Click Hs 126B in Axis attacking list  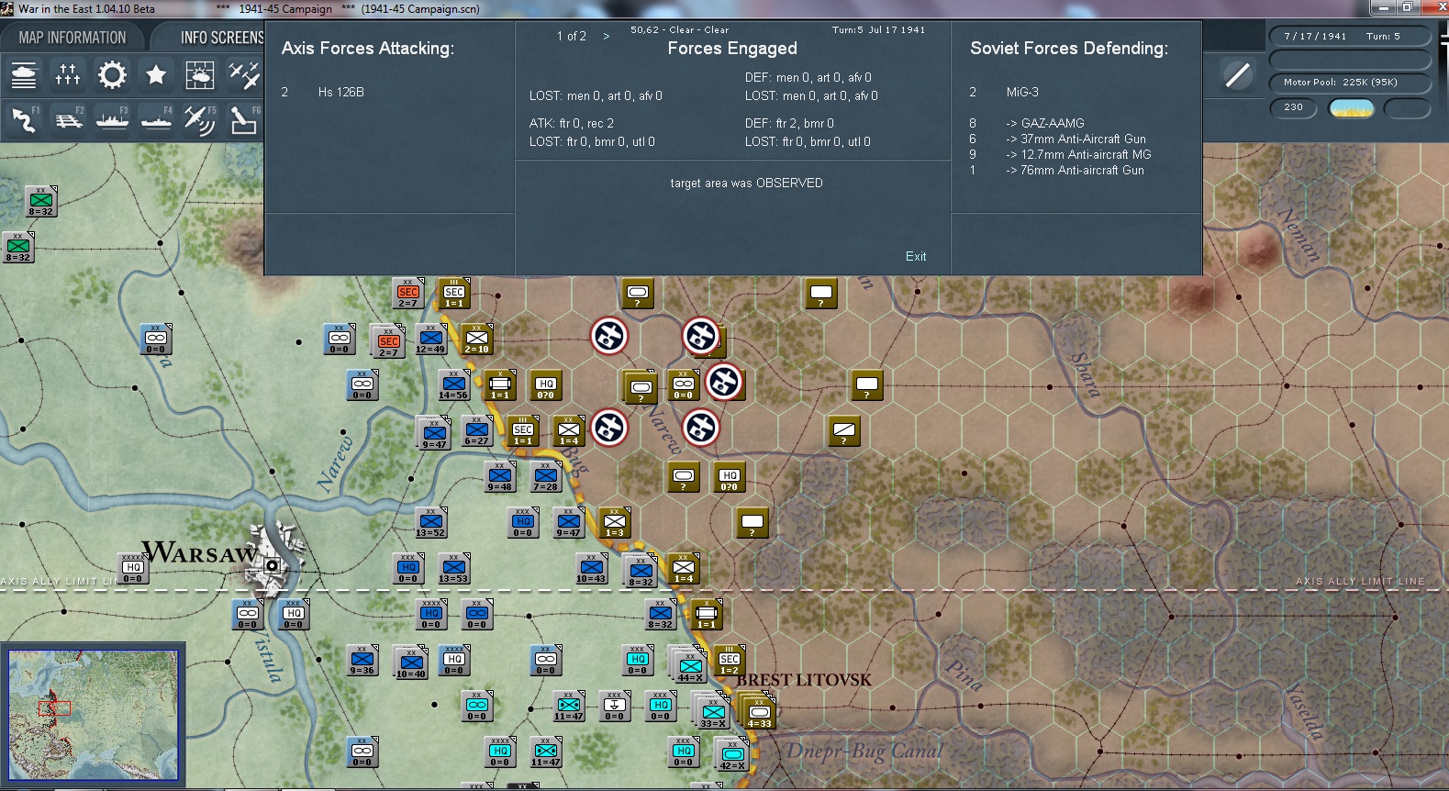(341, 92)
